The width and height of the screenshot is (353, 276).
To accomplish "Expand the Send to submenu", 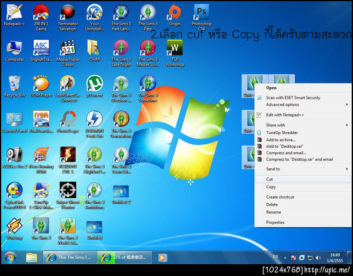I will click(303, 169).
